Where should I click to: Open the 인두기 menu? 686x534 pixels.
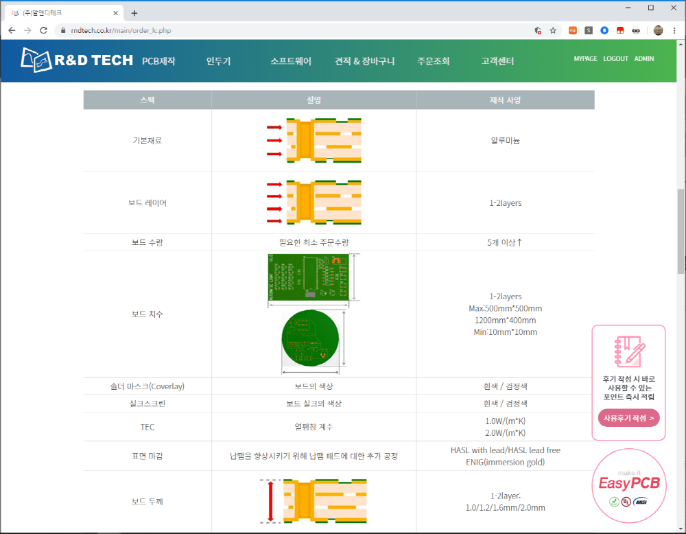click(x=218, y=61)
